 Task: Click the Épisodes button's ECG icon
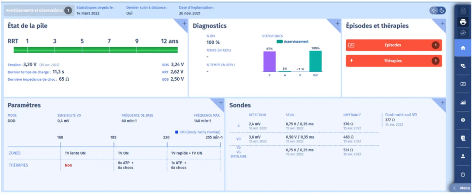pos(351,45)
